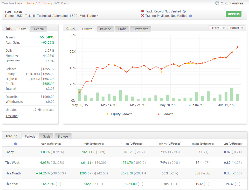The width and height of the screenshot is (249, 190).
Task: Click the Abs. Gain label
Action: click(13, 43)
